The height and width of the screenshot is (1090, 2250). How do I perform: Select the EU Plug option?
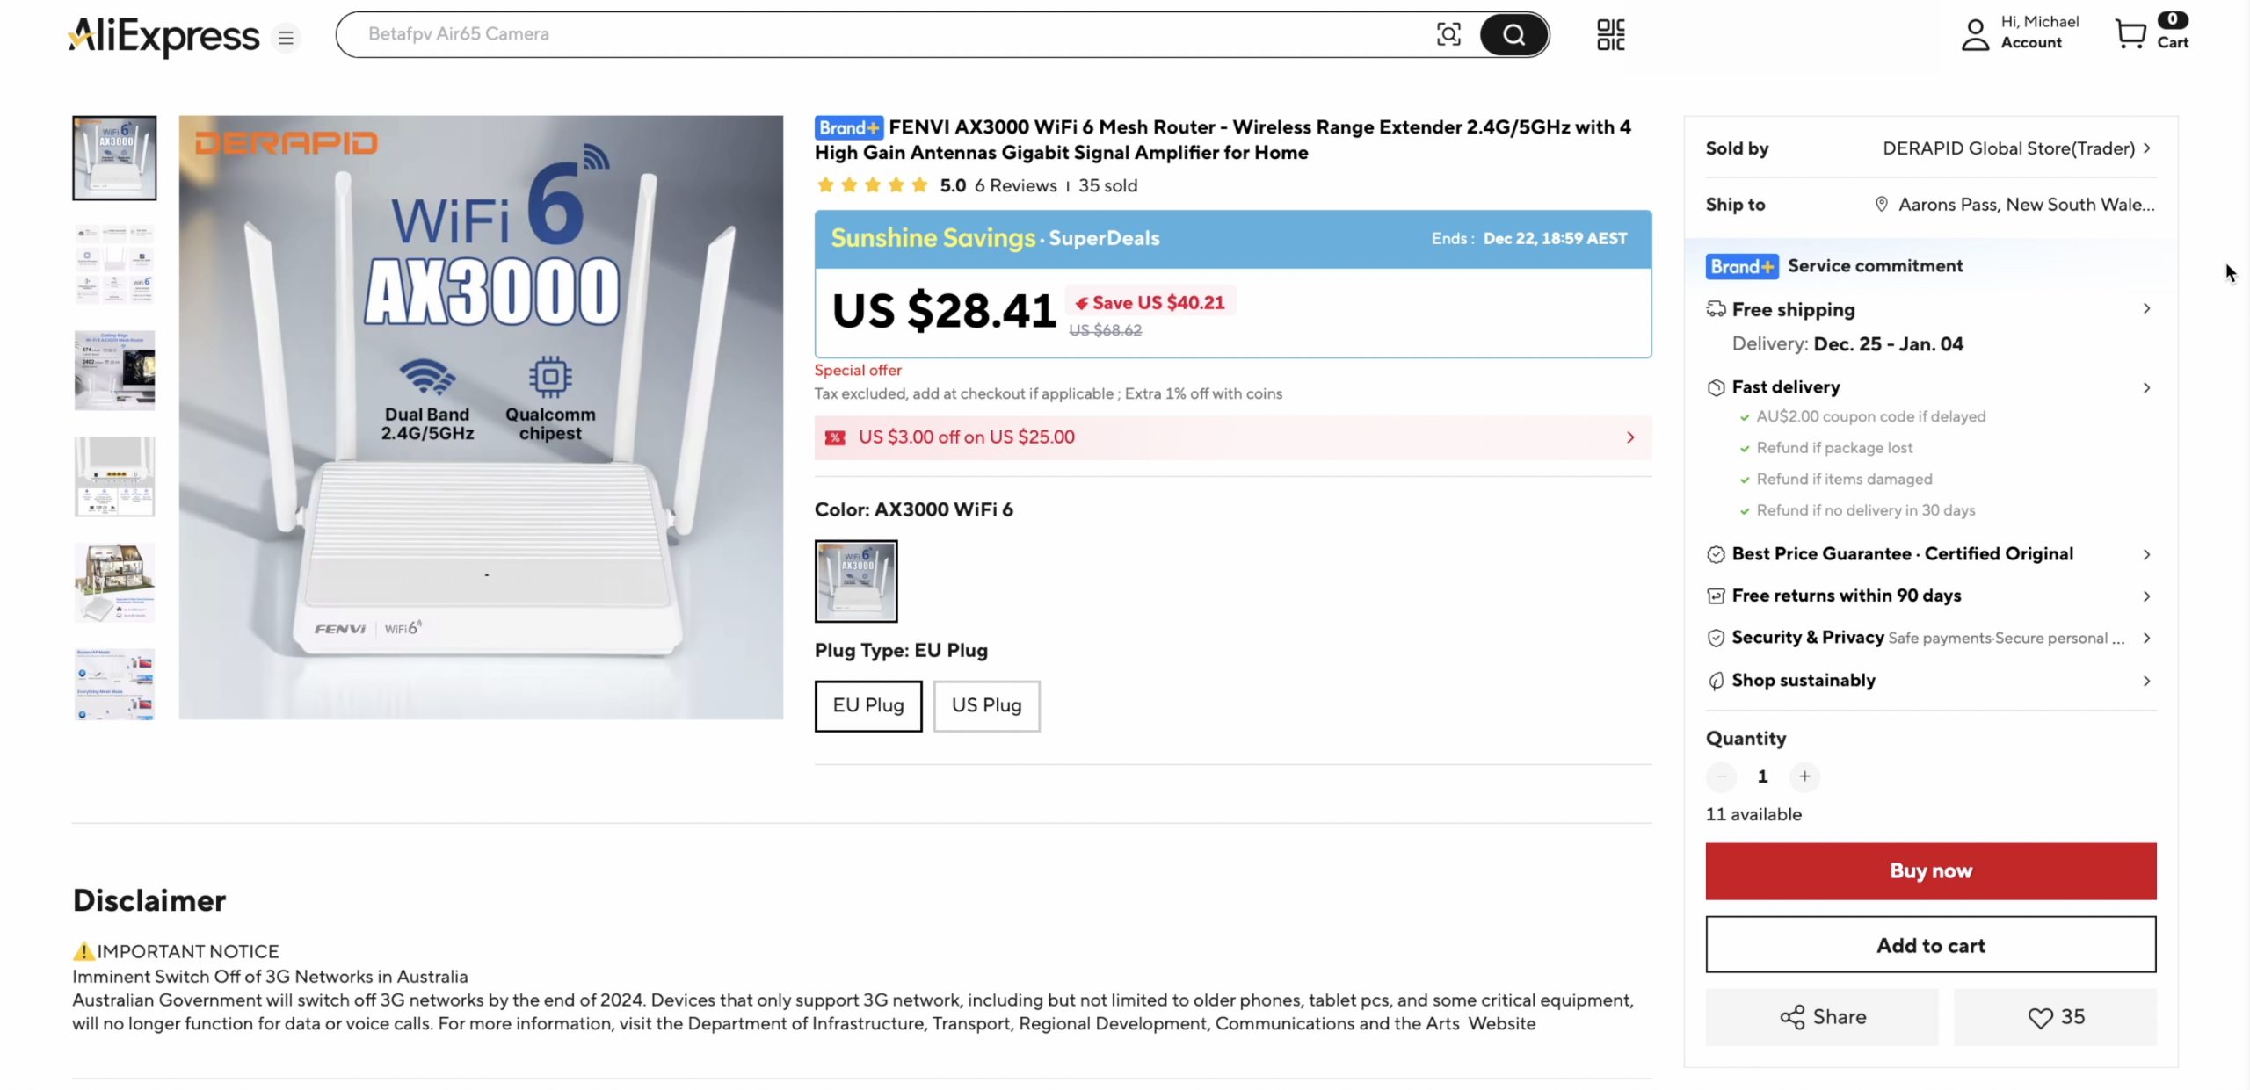[x=867, y=705]
